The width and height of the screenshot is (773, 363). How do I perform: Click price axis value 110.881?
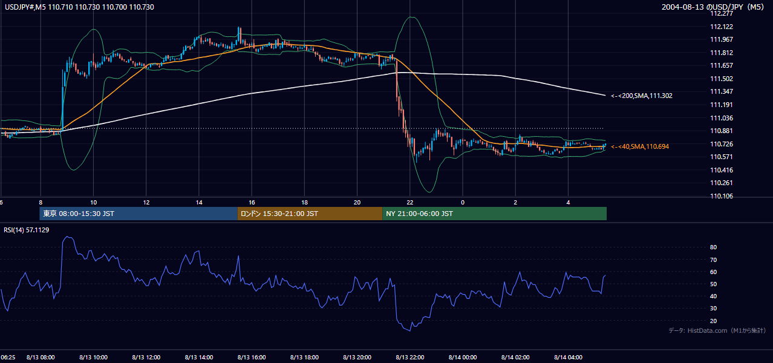(x=722, y=131)
